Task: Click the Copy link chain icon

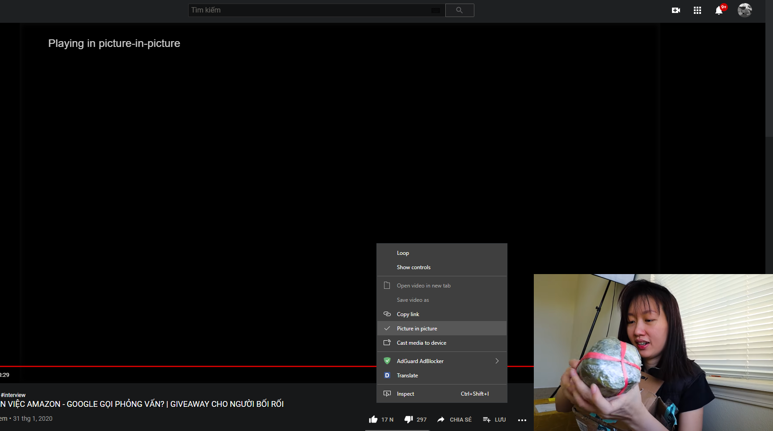Action: (x=387, y=314)
